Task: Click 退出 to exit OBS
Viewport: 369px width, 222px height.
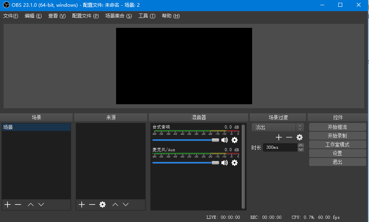Action: [x=337, y=162]
